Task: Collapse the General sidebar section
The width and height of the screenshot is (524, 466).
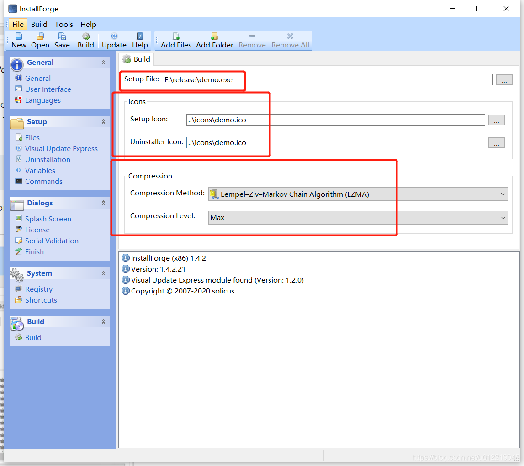Action: [x=103, y=63]
